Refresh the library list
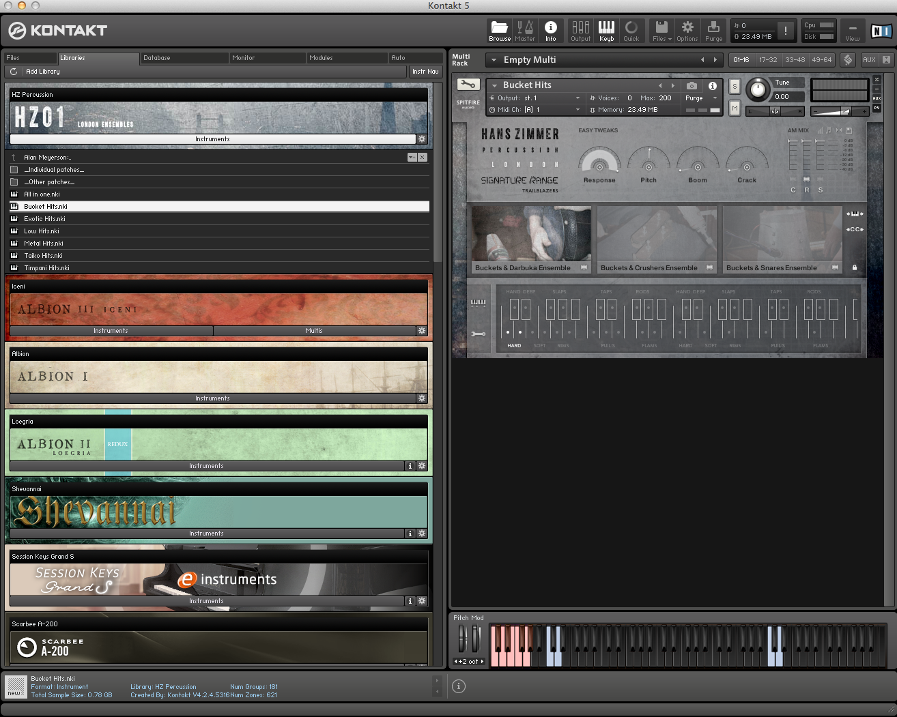 click(14, 71)
